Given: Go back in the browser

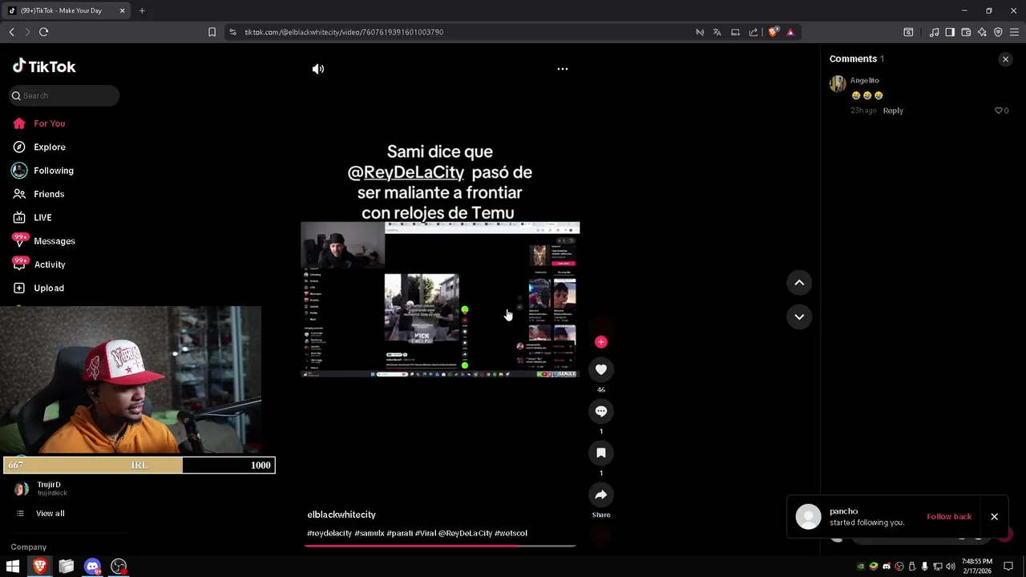Looking at the screenshot, I should click(x=11, y=32).
